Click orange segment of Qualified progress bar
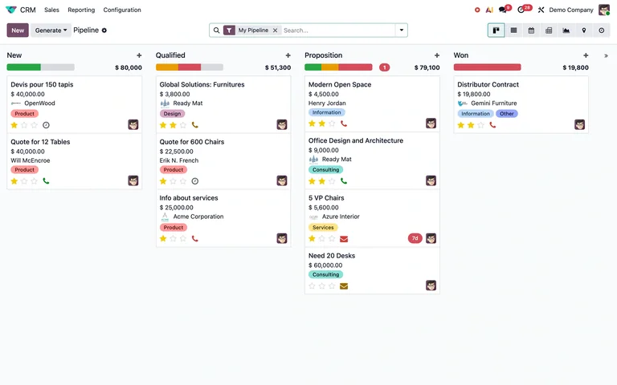This screenshot has height=385, width=617. pos(167,67)
